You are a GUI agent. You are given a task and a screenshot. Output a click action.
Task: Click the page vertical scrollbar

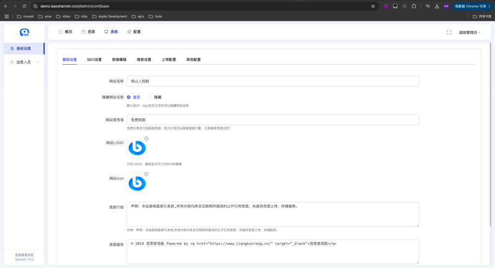tap(490, 136)
